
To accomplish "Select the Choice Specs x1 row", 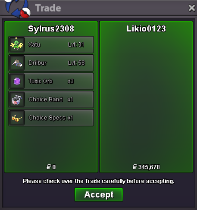I will click(x=51, y=118).
